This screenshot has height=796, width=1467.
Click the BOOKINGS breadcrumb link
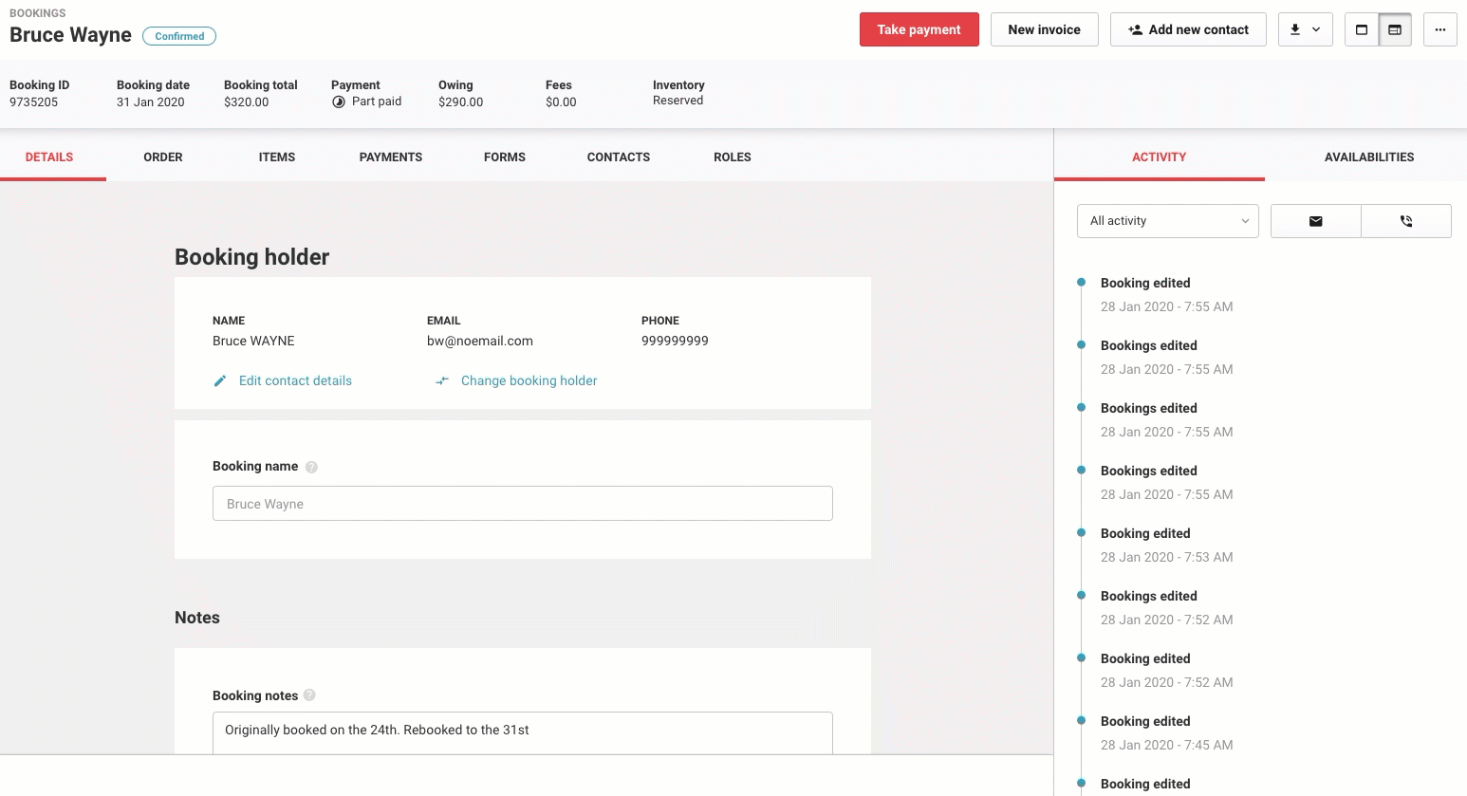click(x=38, y=13)
